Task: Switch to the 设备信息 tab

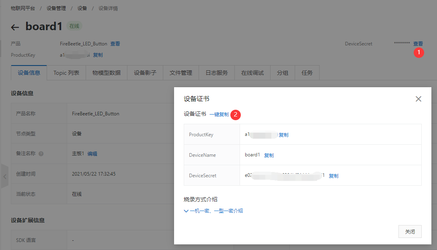Action: click(x=29, y=73)
